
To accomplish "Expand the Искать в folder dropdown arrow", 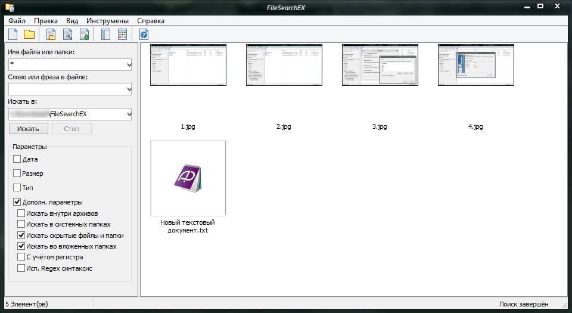I will pos(129,114).
